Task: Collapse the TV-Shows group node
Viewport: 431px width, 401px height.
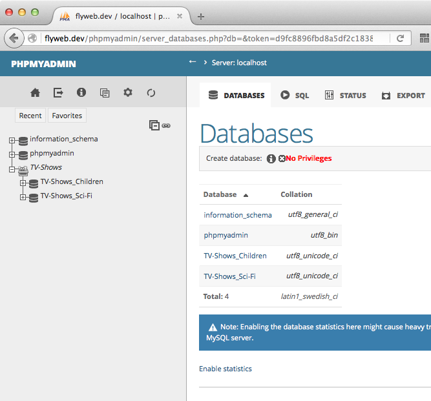Action: [12, 169]
